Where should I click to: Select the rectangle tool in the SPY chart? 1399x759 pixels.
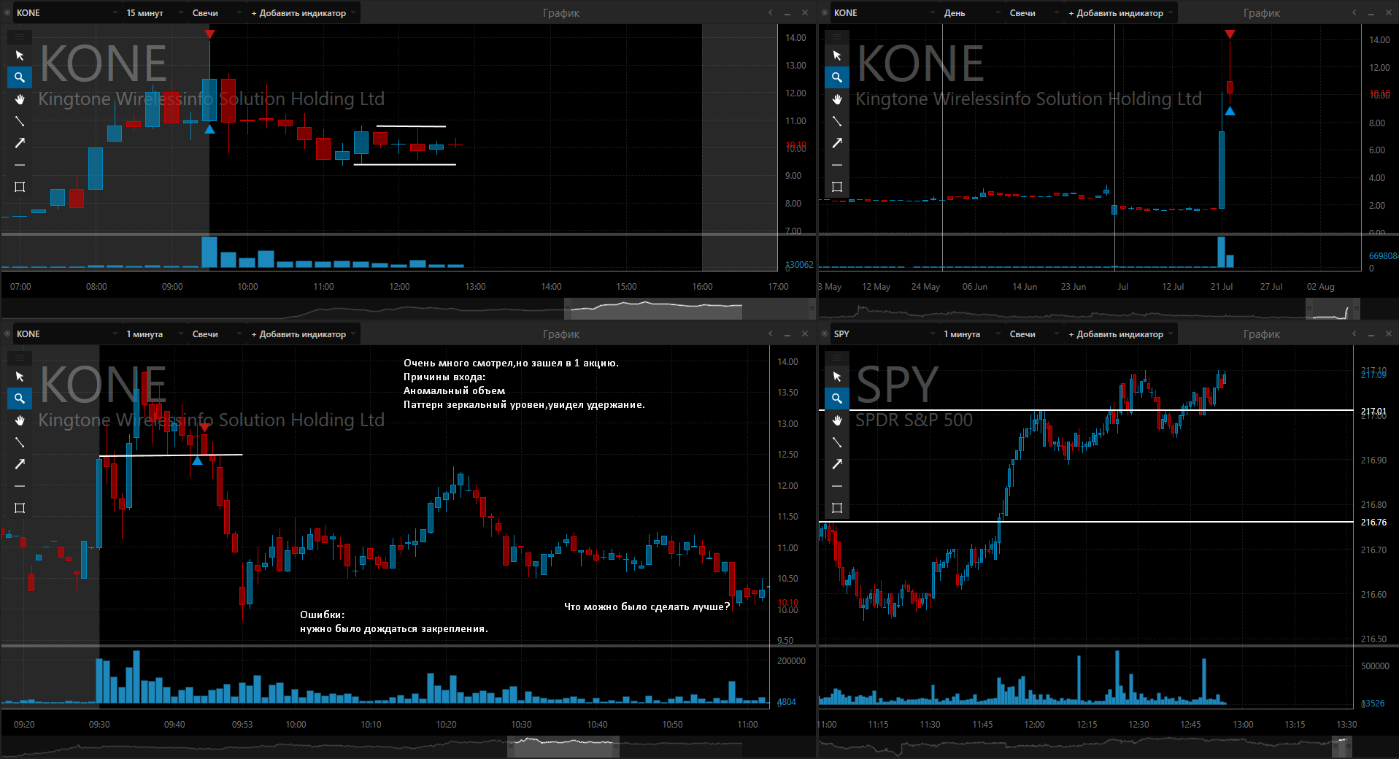click(837, 508)
